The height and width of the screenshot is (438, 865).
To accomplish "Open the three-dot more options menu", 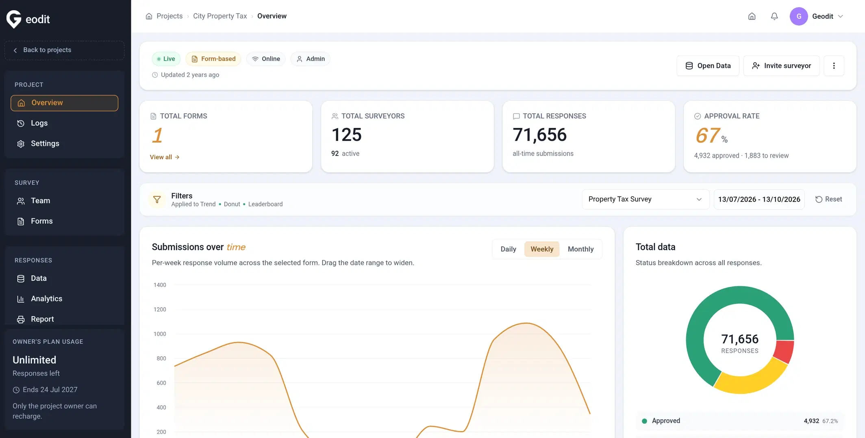I will click(x=834, y=66).
